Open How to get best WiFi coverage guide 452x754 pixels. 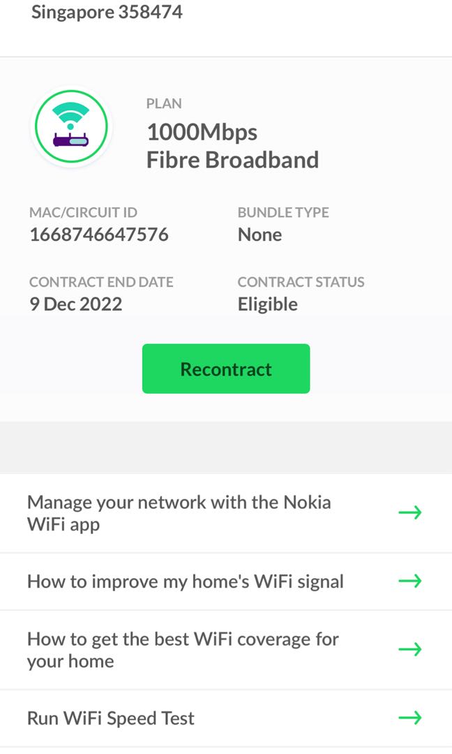[x=182, y=649]
